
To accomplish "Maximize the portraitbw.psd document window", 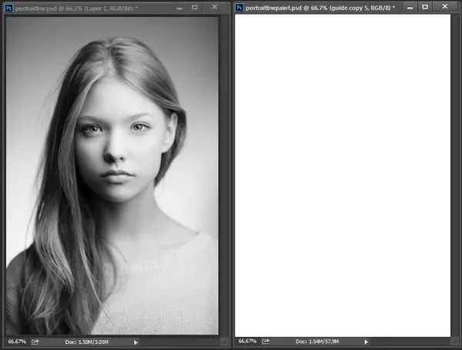I will pyautogui.click(x=195, y=8).
